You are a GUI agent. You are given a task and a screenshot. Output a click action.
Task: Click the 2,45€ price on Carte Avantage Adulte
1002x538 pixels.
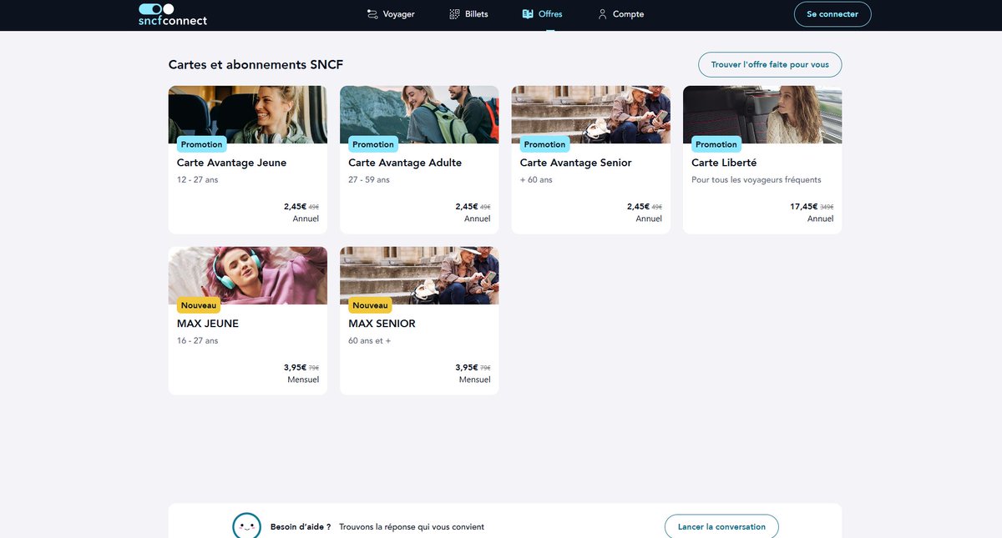pos(467,206)
